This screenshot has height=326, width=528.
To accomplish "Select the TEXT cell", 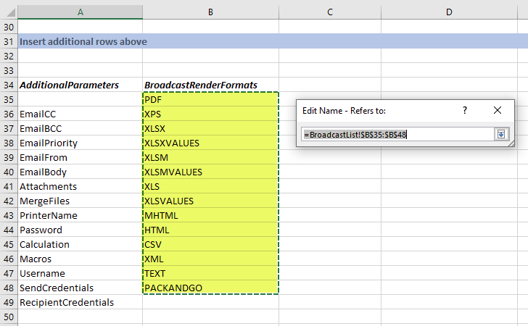I will pos(210,273).
